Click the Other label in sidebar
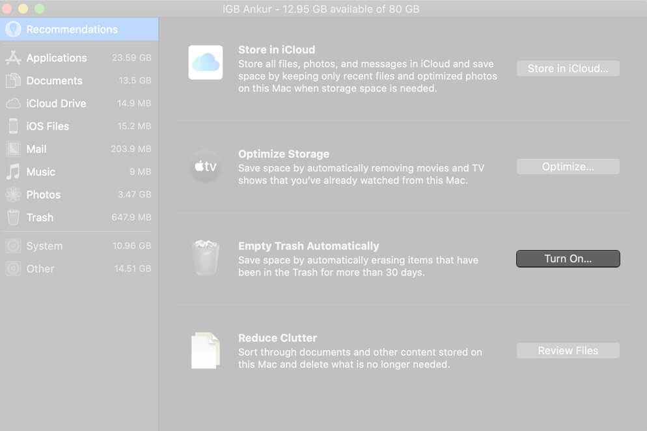 tap(40, 269)
